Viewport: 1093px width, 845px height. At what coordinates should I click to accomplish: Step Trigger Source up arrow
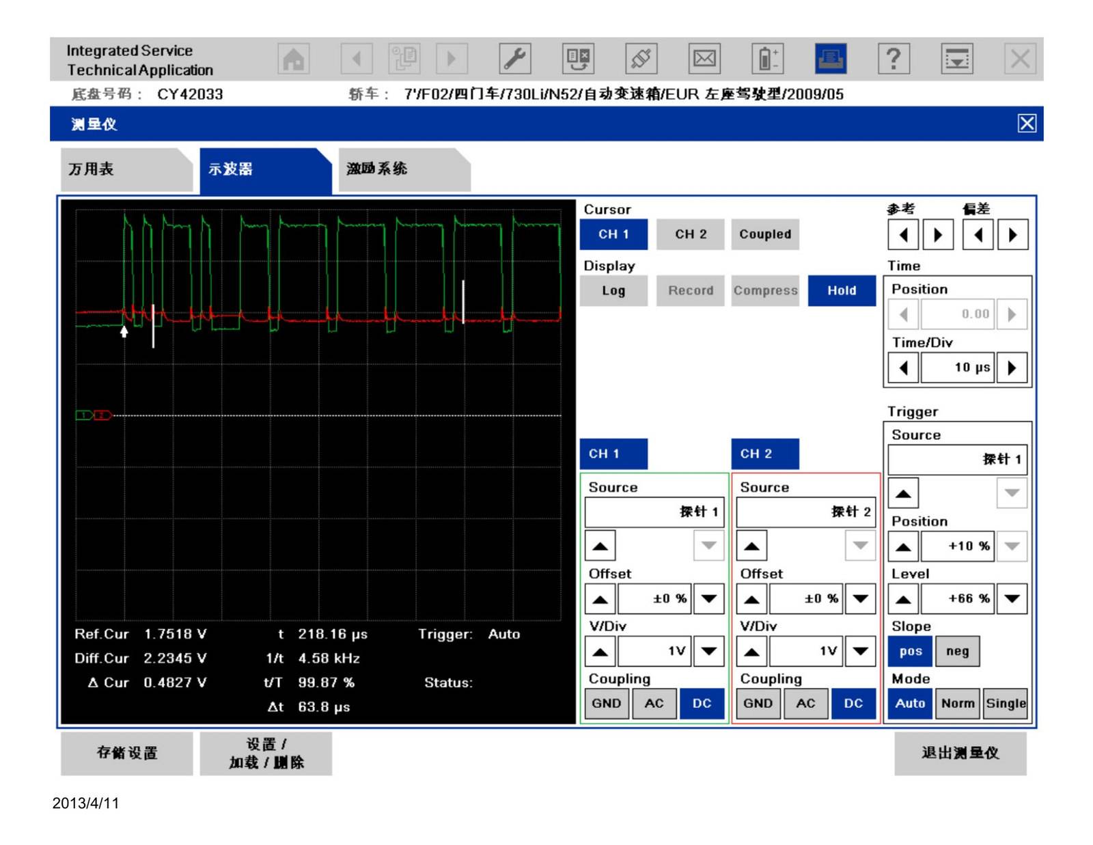click(903, 493)
